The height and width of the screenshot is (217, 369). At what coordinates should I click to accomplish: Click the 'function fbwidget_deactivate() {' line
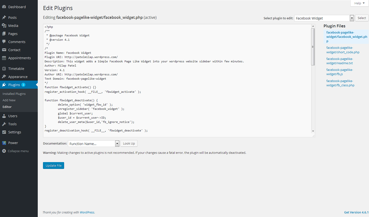click(71, 100)
